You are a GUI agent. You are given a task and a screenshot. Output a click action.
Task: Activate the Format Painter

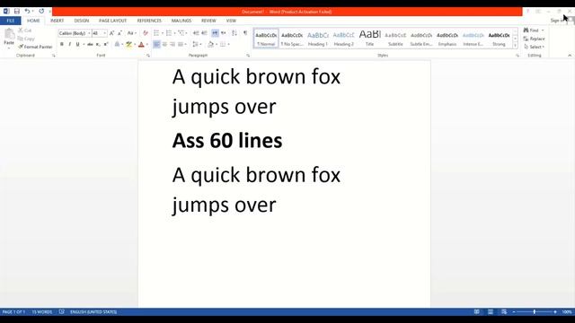[x=35, y=47]
